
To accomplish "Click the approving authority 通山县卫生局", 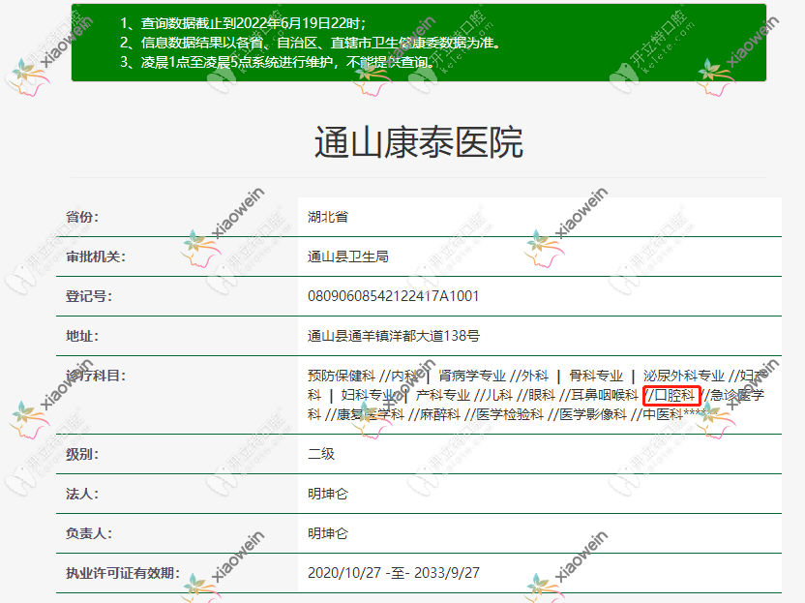I will click(x=348, y=256).
